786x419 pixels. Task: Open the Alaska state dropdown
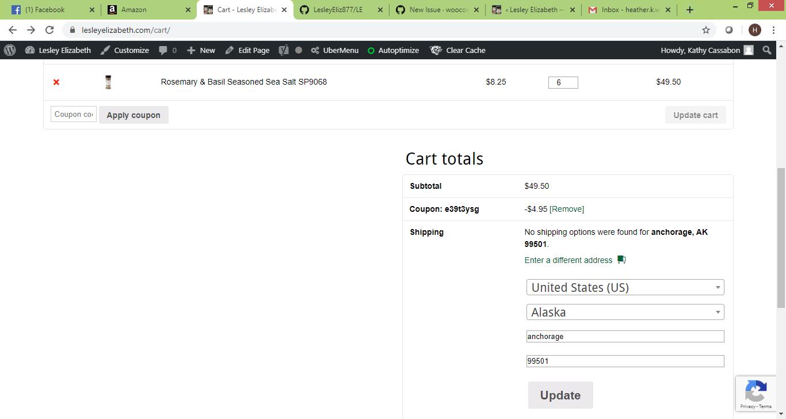[x=625, y=312]
